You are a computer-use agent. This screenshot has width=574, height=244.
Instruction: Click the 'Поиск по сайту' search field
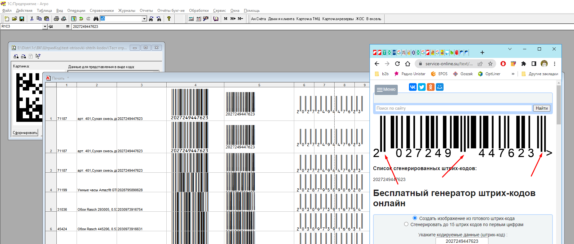(453, 108)
